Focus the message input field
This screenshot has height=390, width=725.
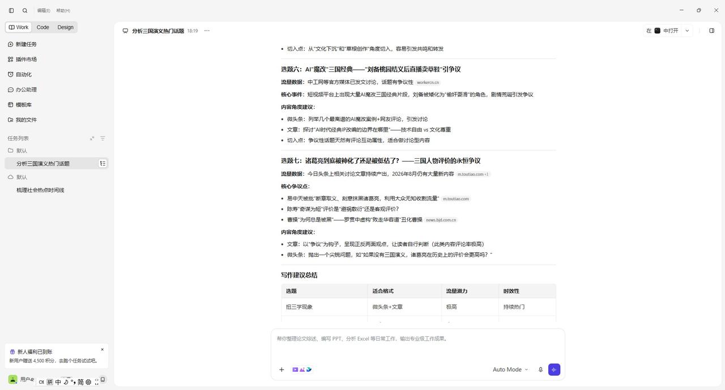418,339
